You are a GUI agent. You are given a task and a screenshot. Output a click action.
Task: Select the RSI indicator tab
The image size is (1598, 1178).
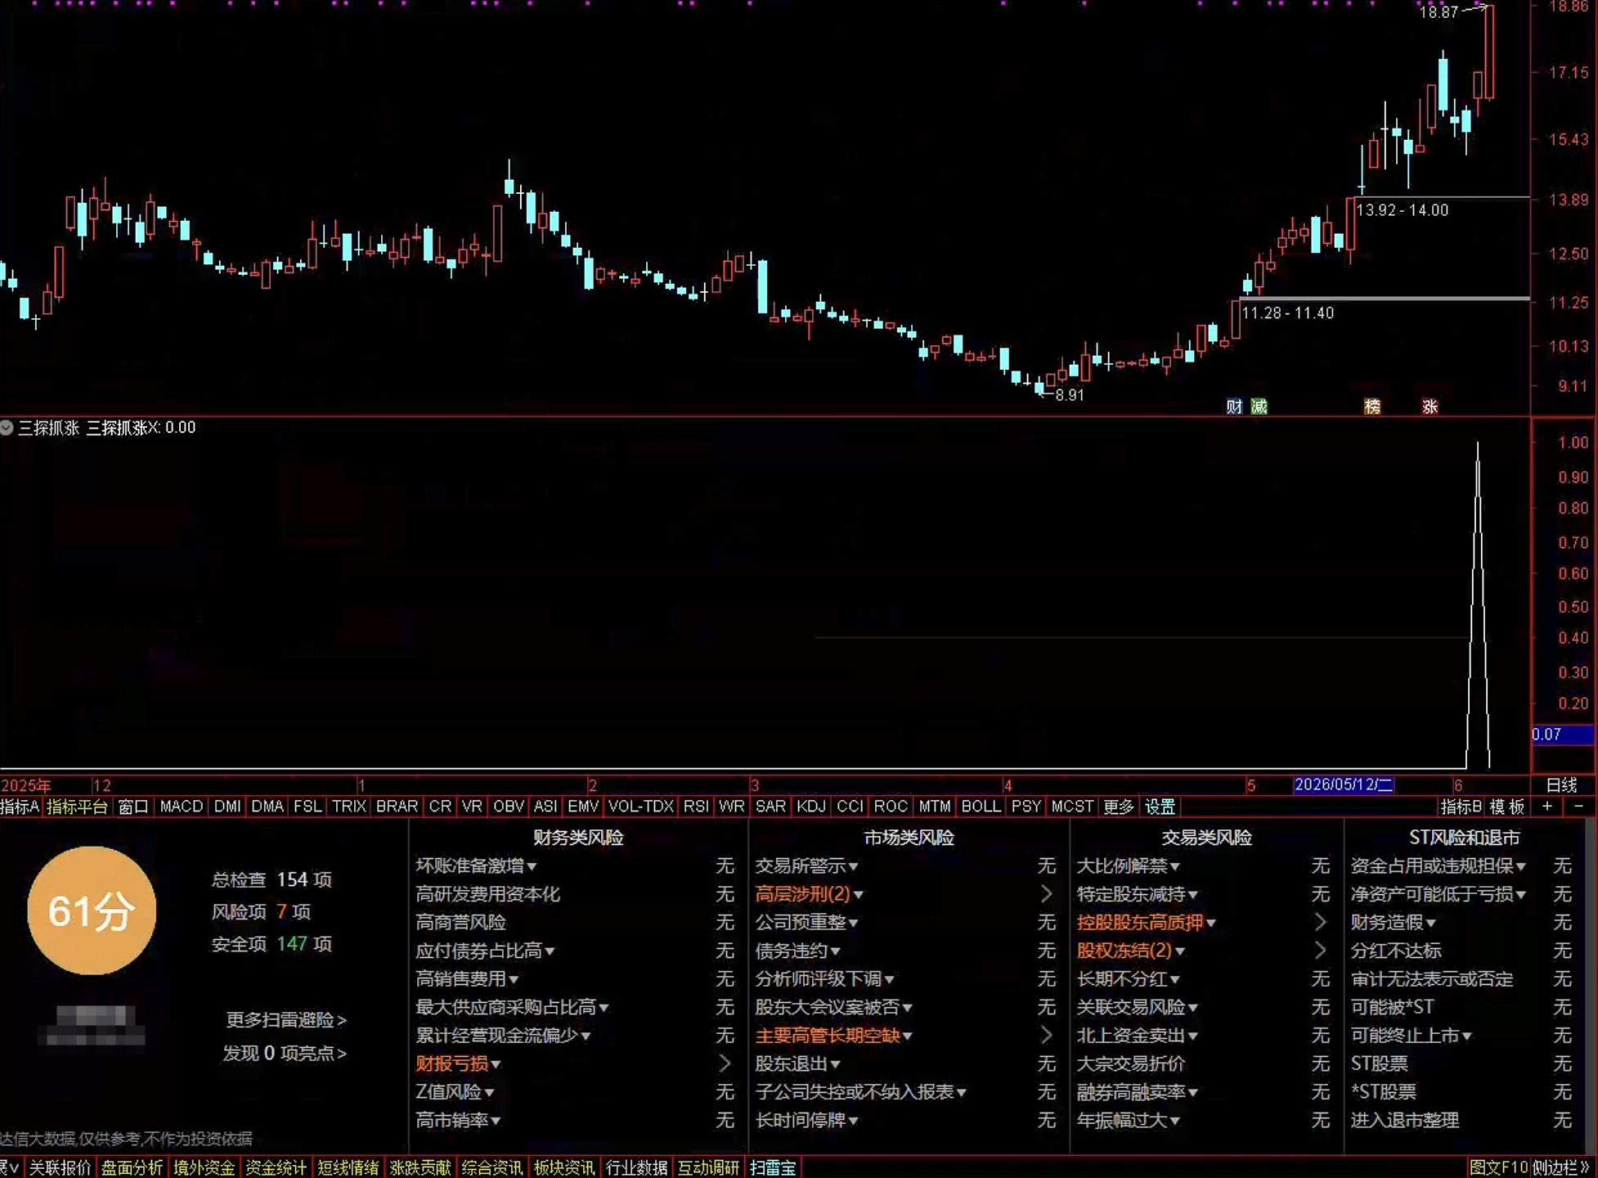coord(696,807)
